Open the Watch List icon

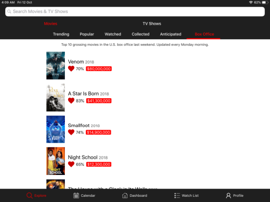point(177,195)
